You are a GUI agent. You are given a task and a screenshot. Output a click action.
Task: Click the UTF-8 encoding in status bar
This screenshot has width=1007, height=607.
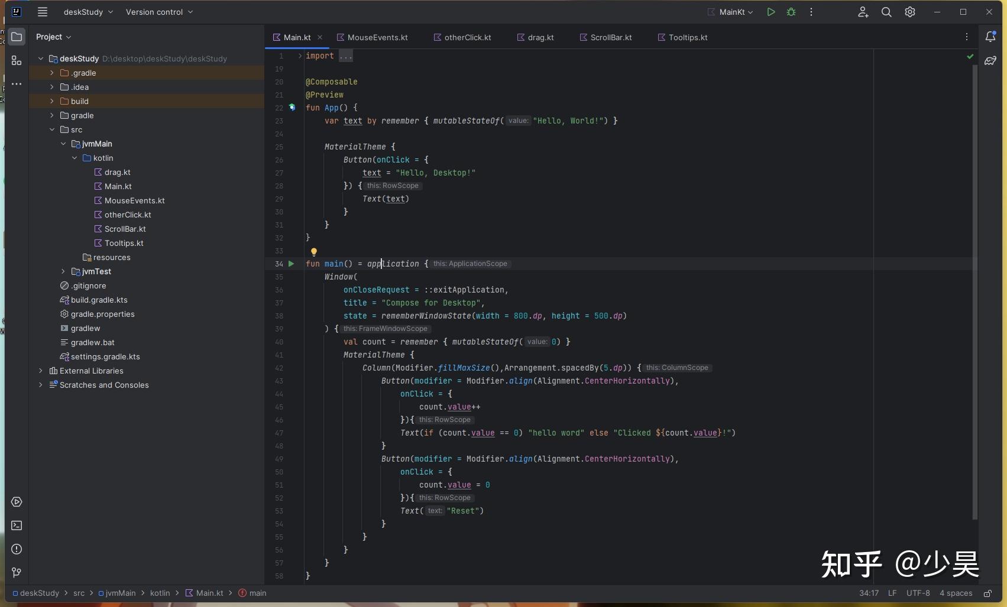918,593
